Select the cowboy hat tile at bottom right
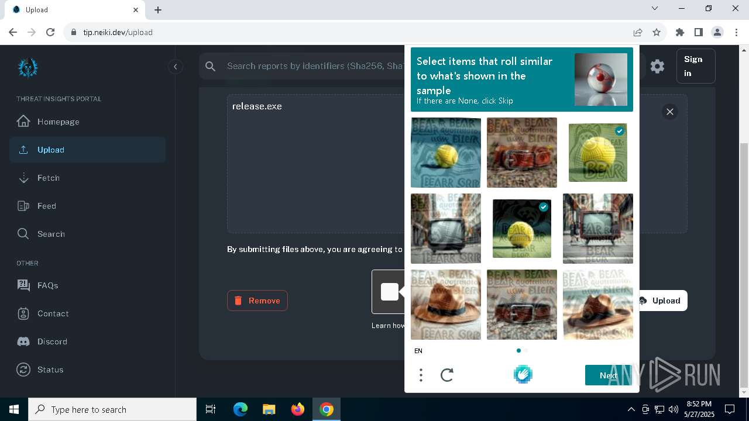The height and width of the screenshot is (421, 749). coord(598,305)
